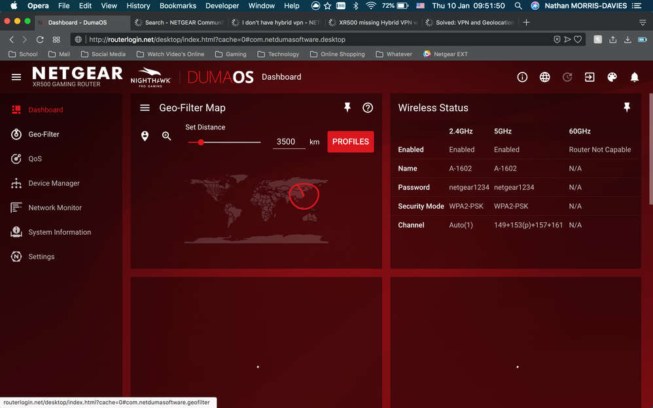This screenshot has height=408, width=653.
Task: Select Geo-Filter in the sidebar
Action: 43,134
